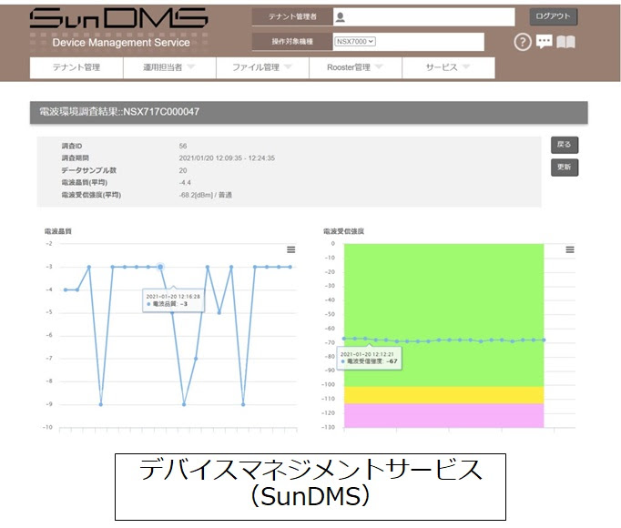Image resolution: width=621 pixels, height=528 pixels.
Task: Open the chat message bubble icon
Action: click(x=544, y=41)
